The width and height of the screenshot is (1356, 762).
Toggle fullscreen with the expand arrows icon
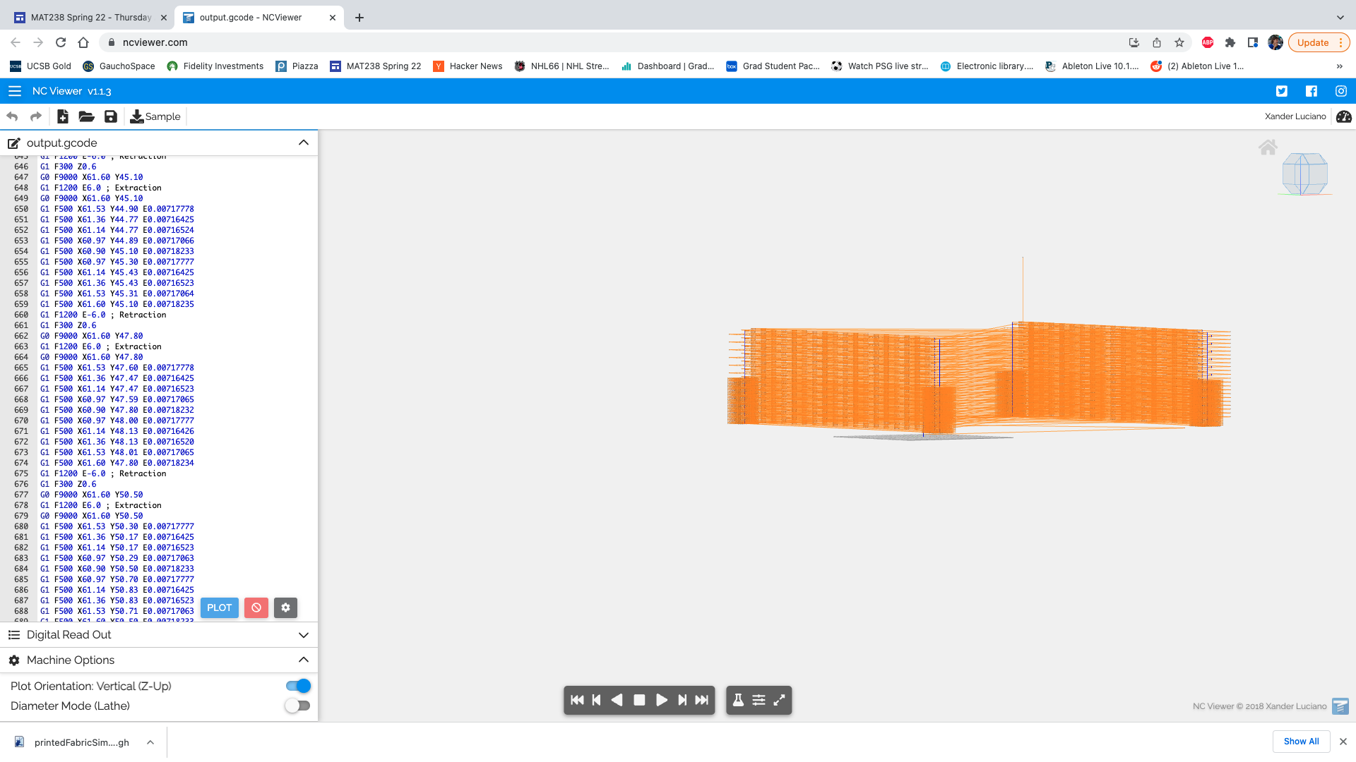click(780, 700)
